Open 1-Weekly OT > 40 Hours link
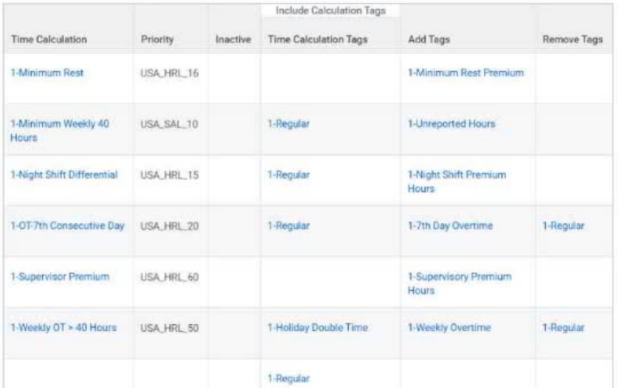This screenshot has width=620, height=388. click(x=64, y=328)
